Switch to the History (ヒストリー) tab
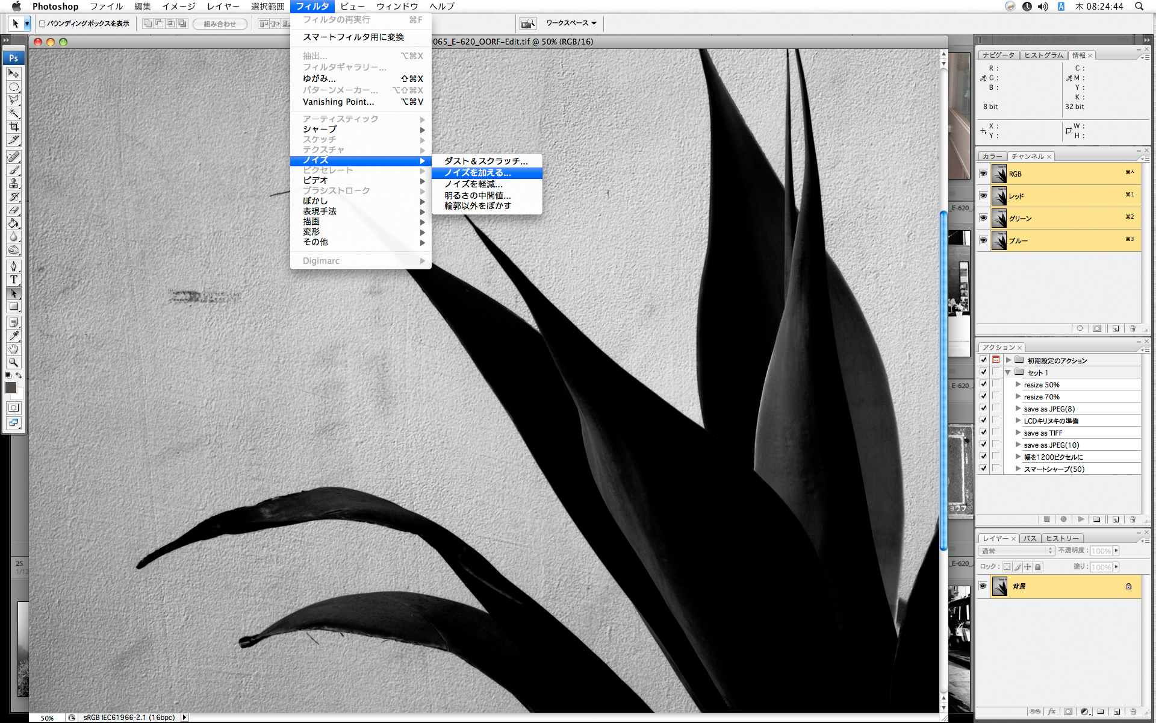The image size is (1156, 723). 1062,539
